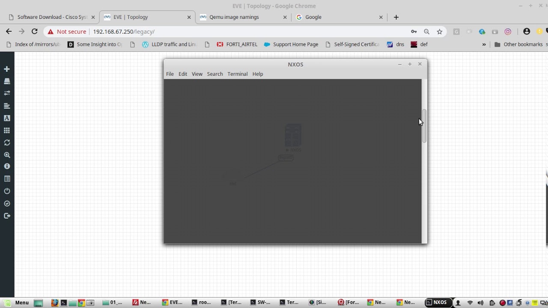This screenshot has height=308, width=548.
Task: Open startup-configs lines icon in EVE sidebar
Action: pyautogui.click(x=7, y=106)
